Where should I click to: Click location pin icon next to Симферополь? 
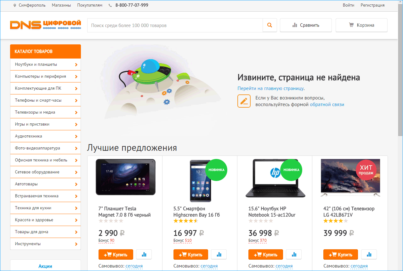15,5
